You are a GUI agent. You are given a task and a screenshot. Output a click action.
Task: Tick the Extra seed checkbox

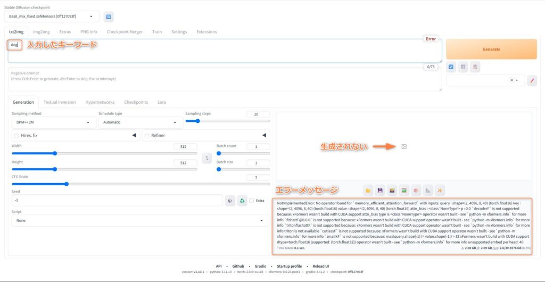[x=252, y=201]
